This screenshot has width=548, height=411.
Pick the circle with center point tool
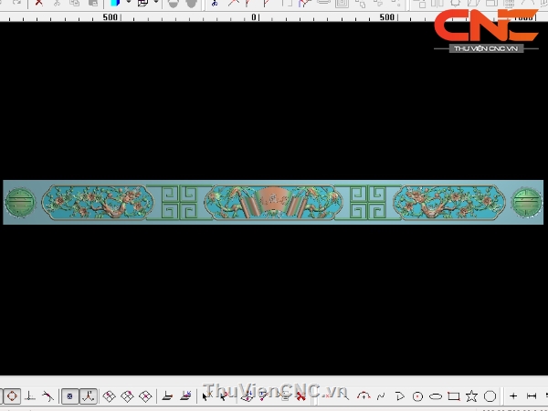coord(417,396)
